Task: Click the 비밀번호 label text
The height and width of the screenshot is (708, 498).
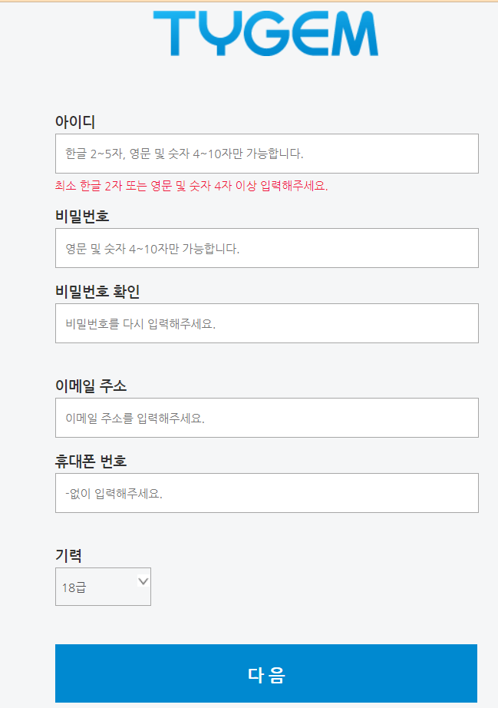Action: click(x=78, y=214)
